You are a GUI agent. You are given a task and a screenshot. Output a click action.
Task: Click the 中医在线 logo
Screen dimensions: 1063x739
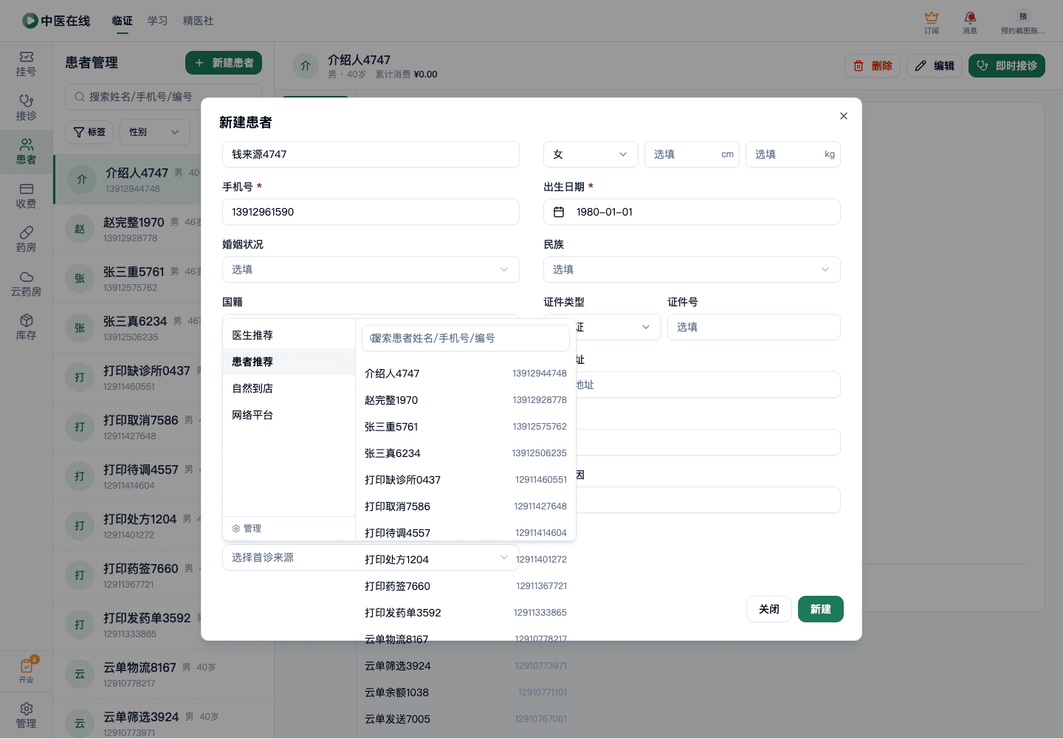click(x=56, y=21)
